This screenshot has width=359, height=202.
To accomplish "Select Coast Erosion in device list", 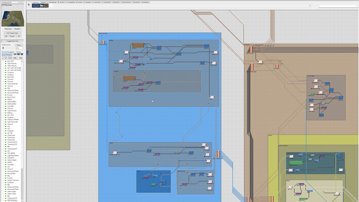I will click(12, 111).
